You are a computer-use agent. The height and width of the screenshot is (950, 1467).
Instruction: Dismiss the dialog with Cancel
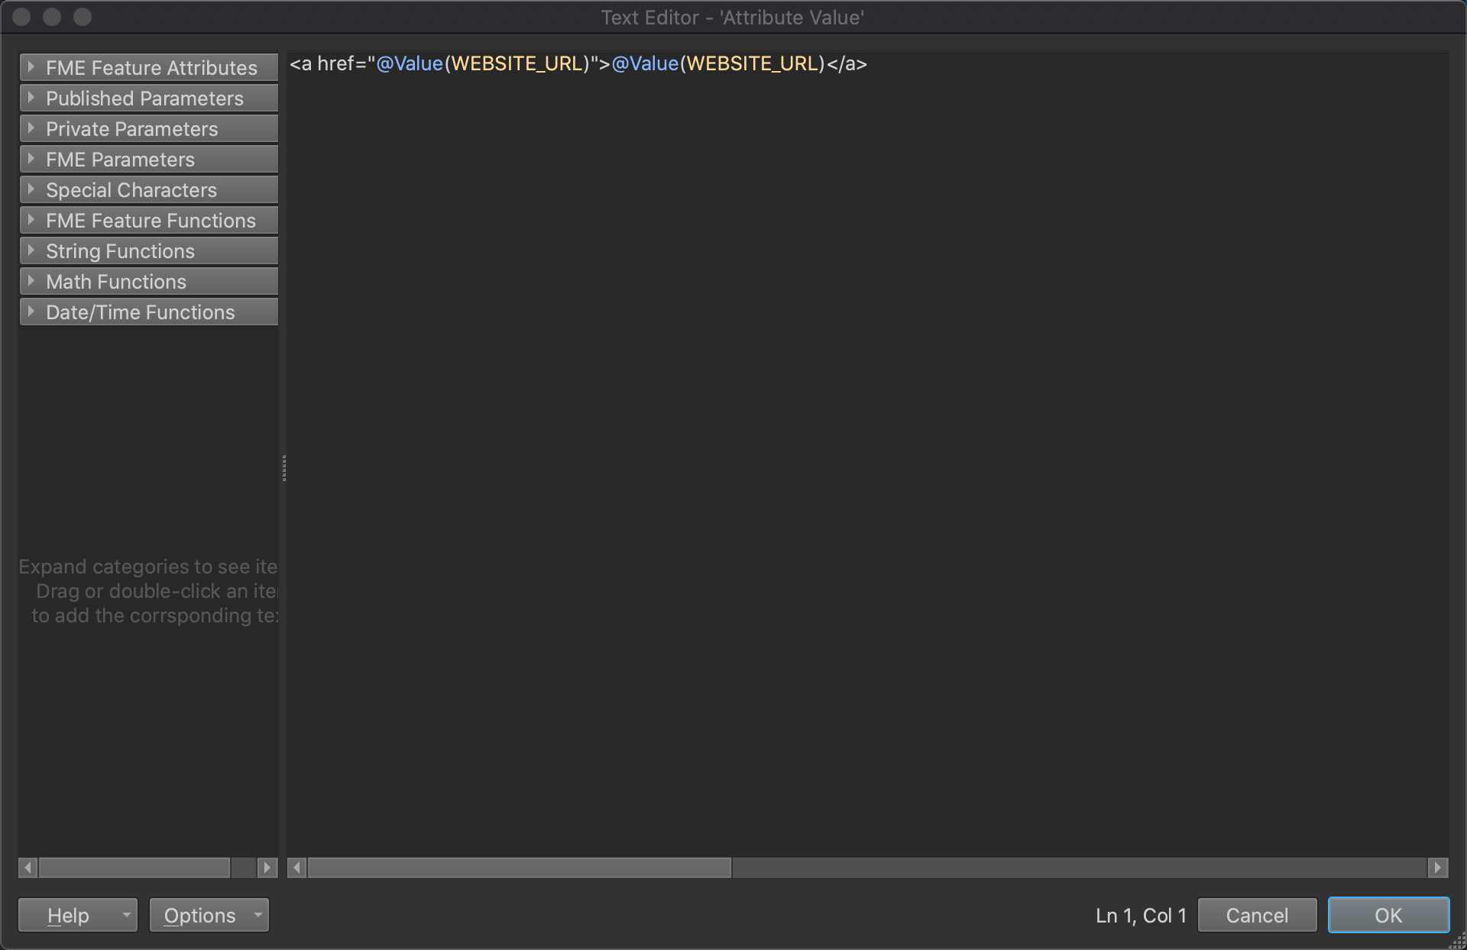point(1257,915)
